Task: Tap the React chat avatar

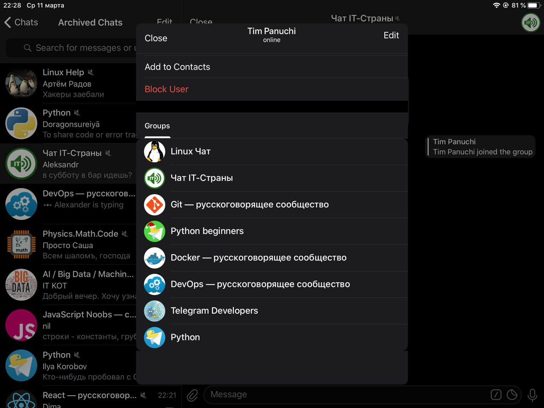Action: [21, 399]
